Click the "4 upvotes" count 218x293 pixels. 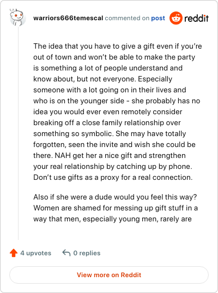[36, 253]
